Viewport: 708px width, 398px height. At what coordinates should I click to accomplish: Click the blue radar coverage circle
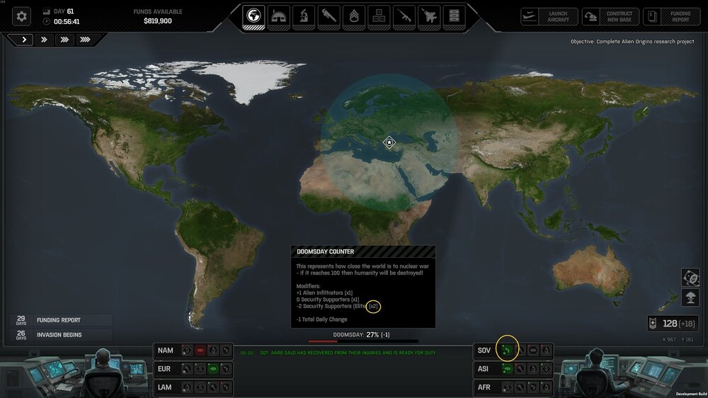click(389, 142)
